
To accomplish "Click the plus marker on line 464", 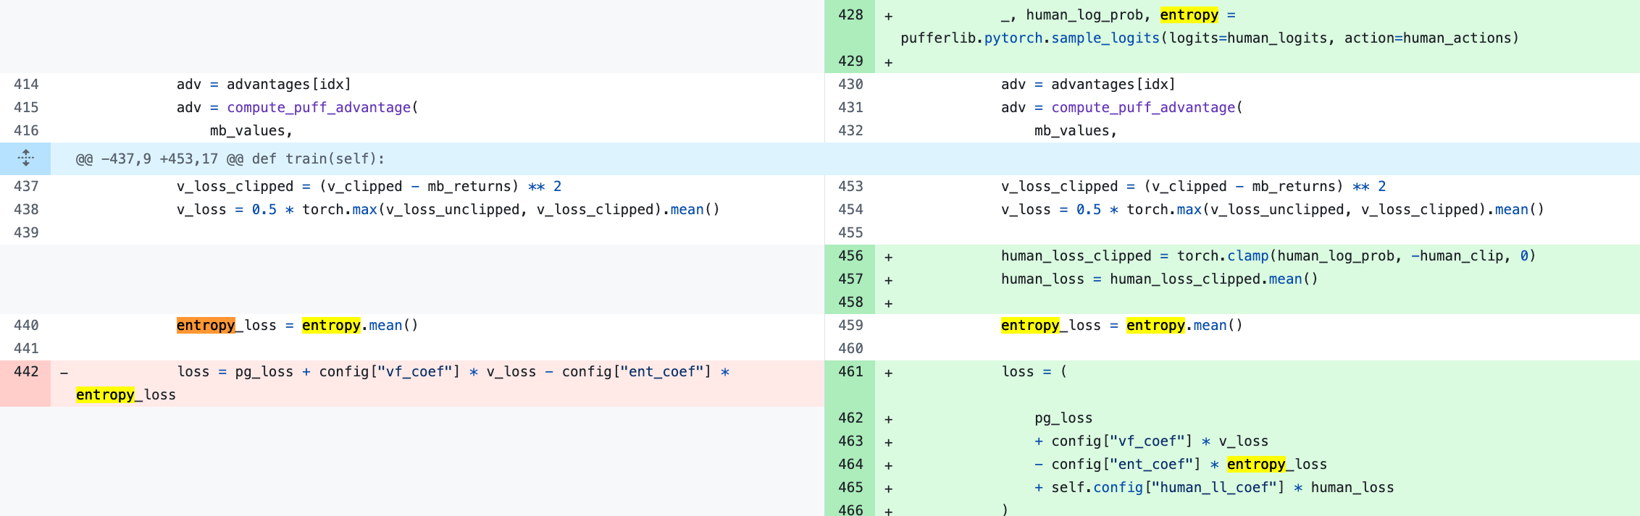I will pos(889,465).
